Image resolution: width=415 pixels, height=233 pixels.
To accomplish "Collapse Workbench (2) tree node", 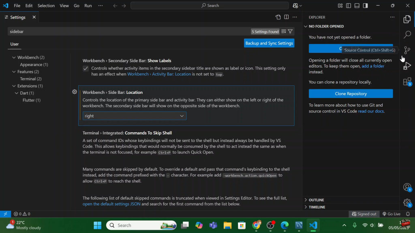I will 14,57.
